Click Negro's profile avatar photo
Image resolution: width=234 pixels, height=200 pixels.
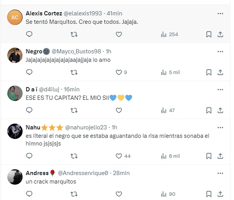click(15, 56)
